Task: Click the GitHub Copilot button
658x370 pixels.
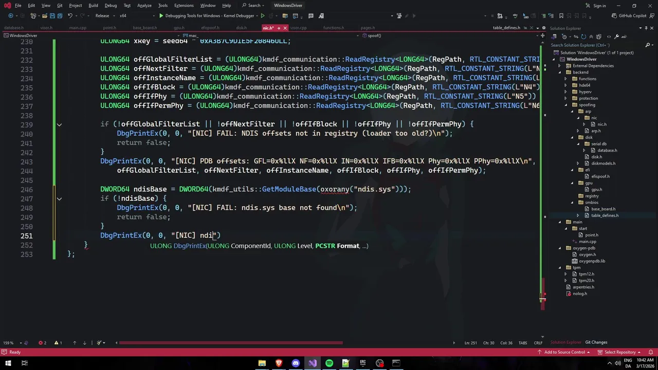Action: point(629,16)
